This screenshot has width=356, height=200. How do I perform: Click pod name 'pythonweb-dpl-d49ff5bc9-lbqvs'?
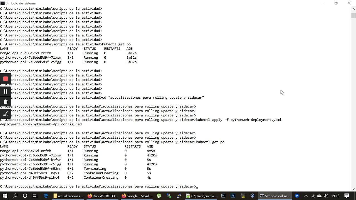click(x=29, y=173)
